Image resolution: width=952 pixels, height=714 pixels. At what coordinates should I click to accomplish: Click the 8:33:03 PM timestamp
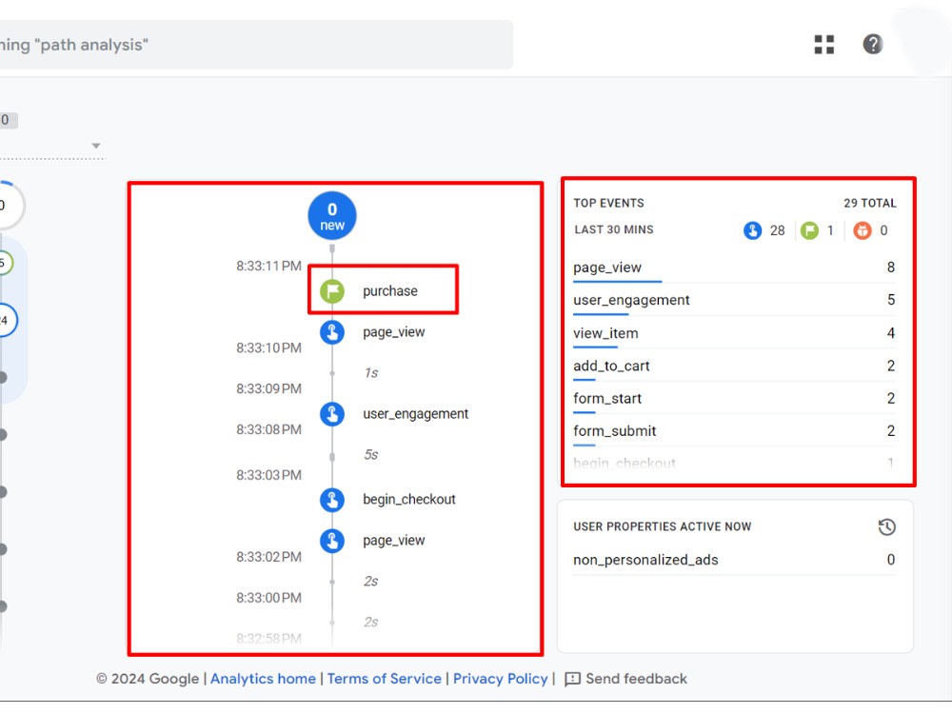pos(268,475)
